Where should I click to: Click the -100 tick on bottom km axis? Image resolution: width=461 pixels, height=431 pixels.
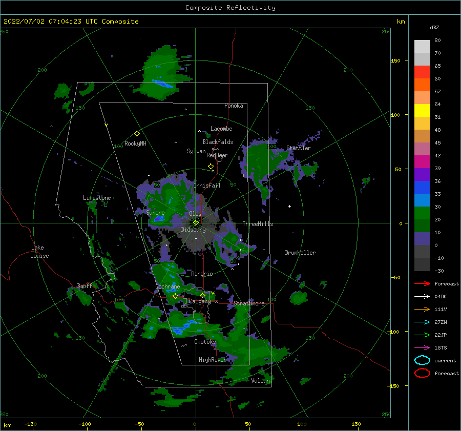pos(85,424)
